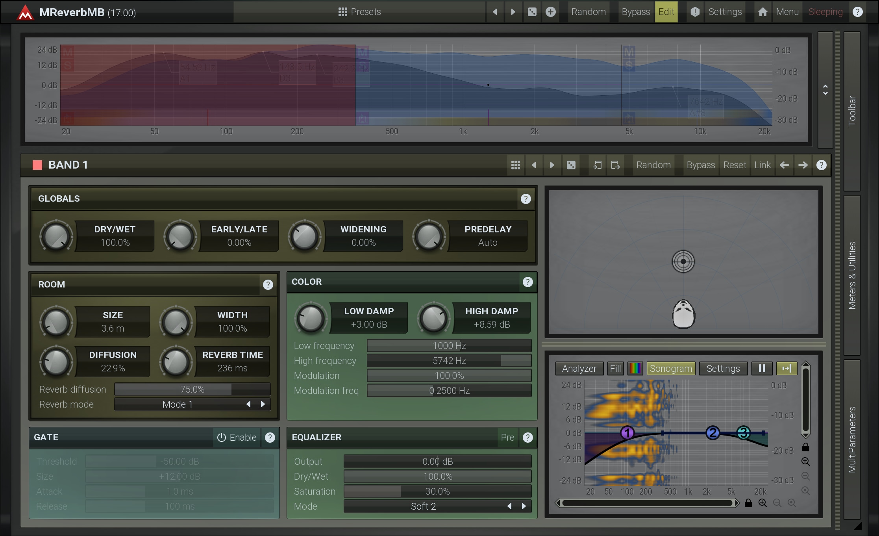The image size is (879, 536).
Task: Toggle the Sonogram display
Action: click(x=670, y=368)
